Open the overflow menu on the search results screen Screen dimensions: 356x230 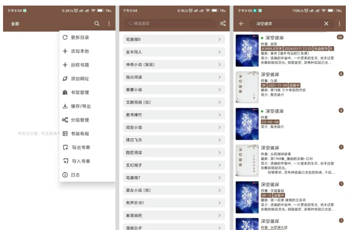339,24
